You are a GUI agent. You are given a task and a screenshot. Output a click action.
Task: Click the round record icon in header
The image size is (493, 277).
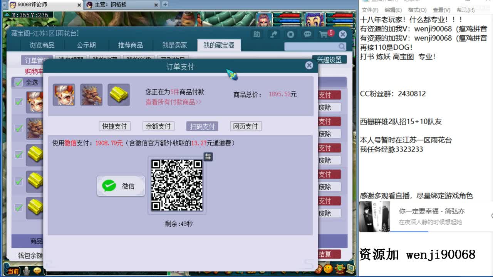290,34
